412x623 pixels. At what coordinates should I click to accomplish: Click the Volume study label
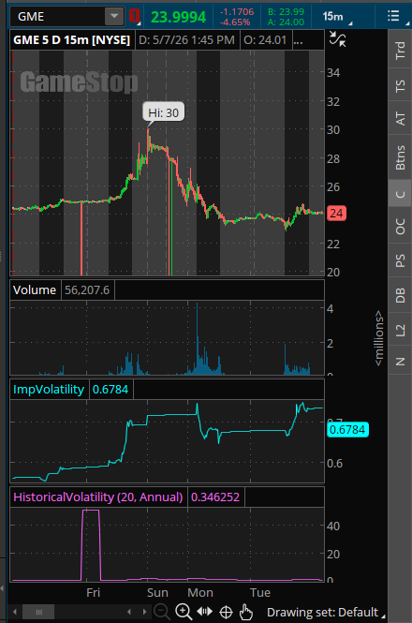[35, 290]
